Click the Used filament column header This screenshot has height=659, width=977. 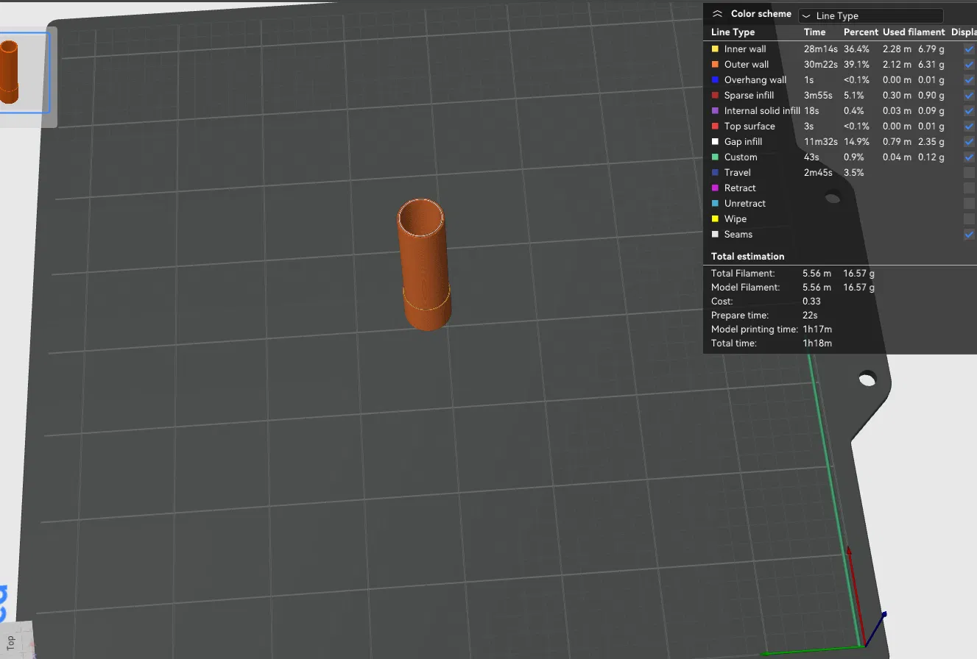(914, 32)
